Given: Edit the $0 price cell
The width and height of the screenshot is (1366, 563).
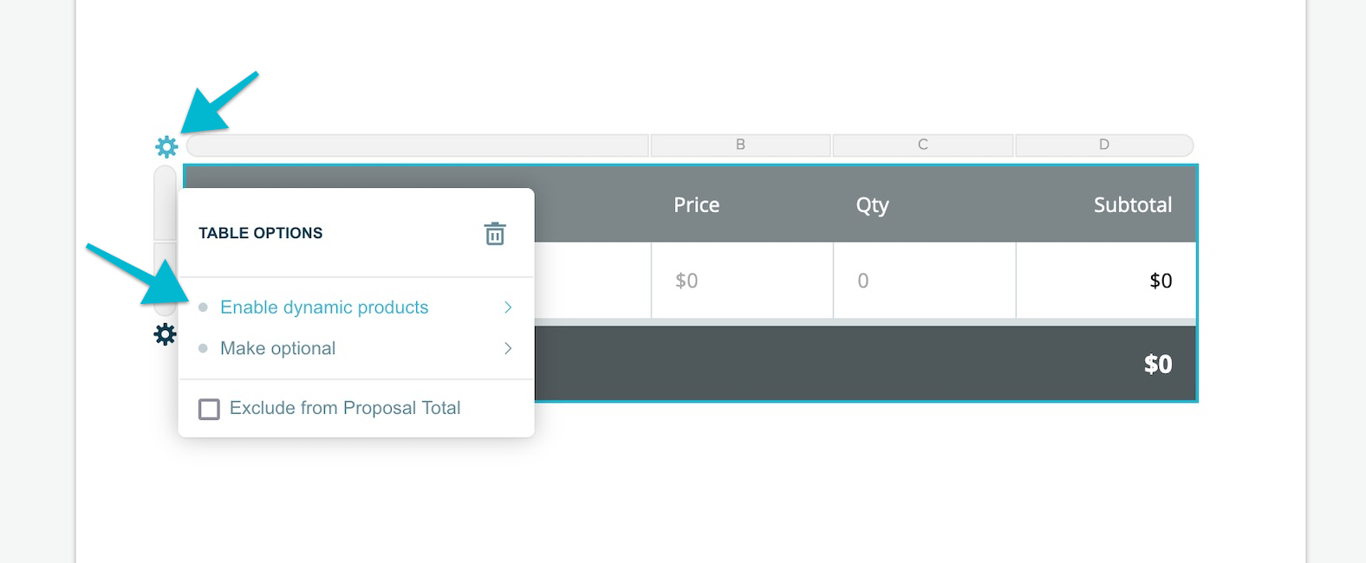Looking at the screenshot, I should (742, 281).
